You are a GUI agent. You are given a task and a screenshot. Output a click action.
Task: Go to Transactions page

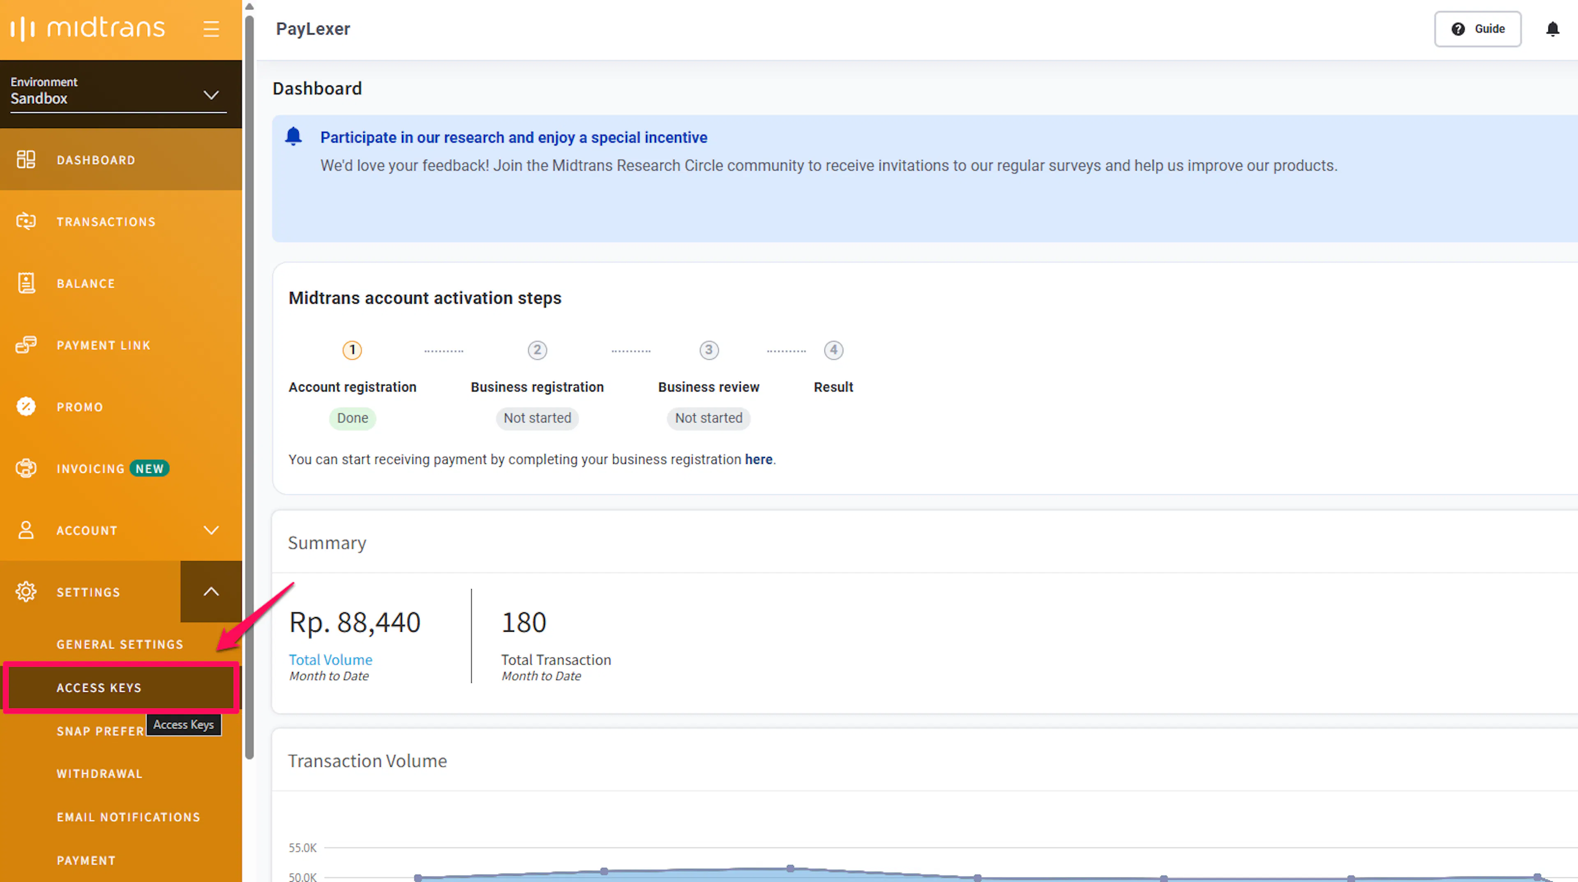[x=121, y=221]
